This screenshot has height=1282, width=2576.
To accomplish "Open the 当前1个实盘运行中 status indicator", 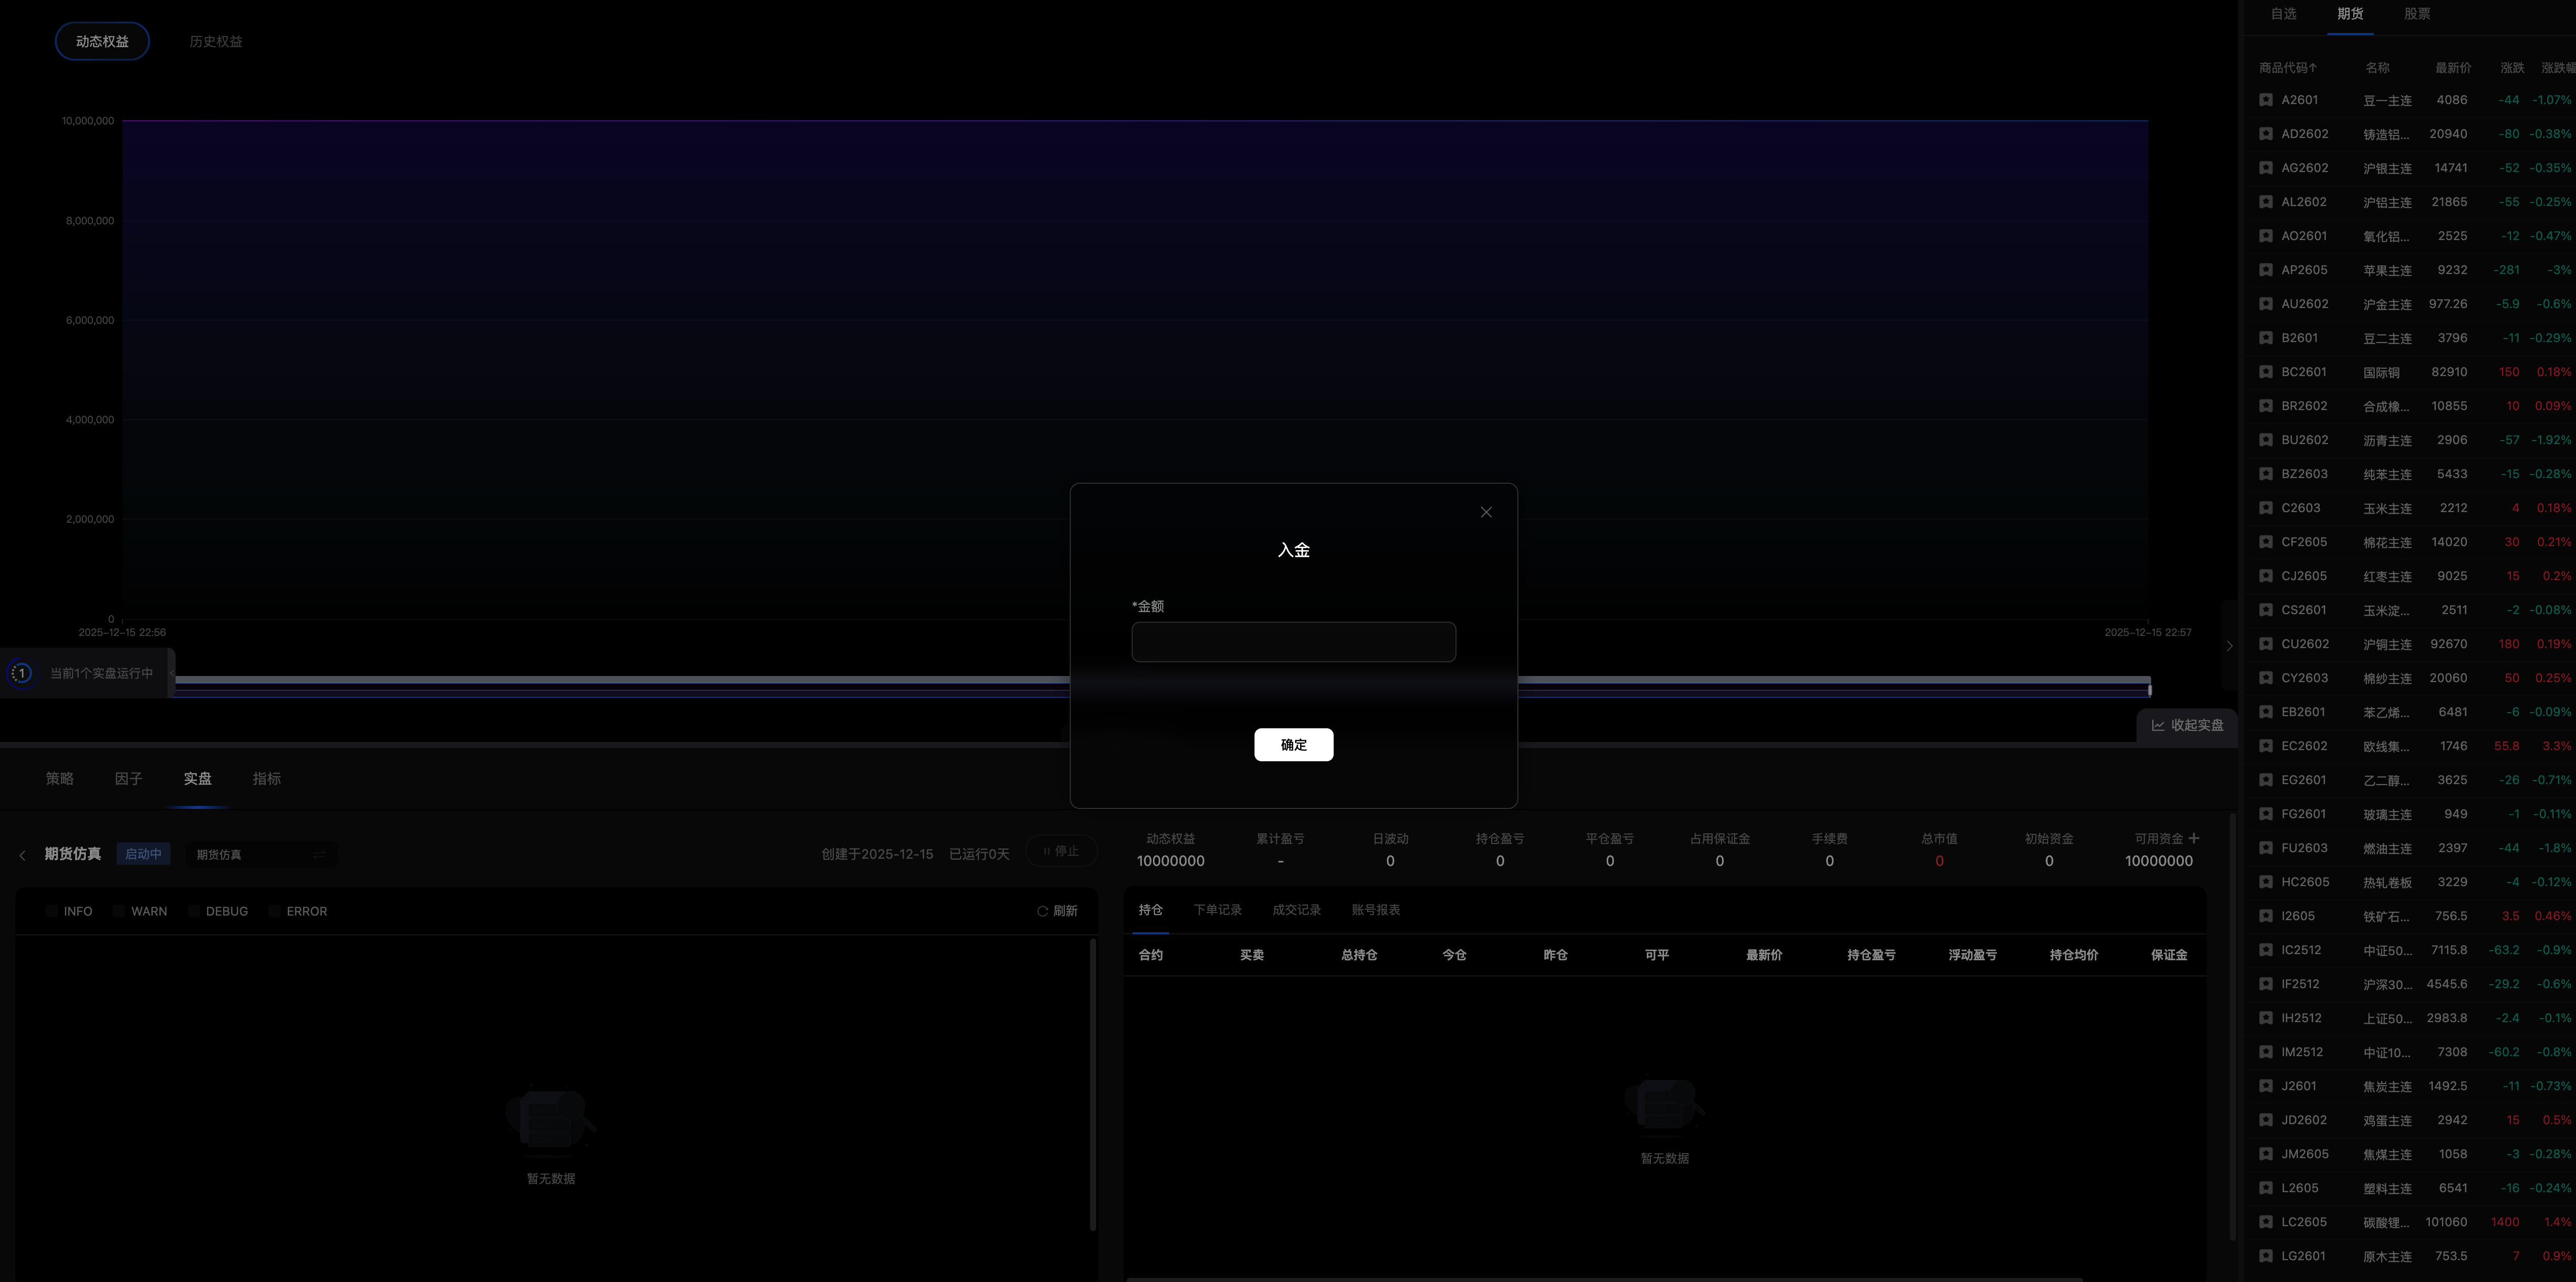I will (x=87, y=673).
